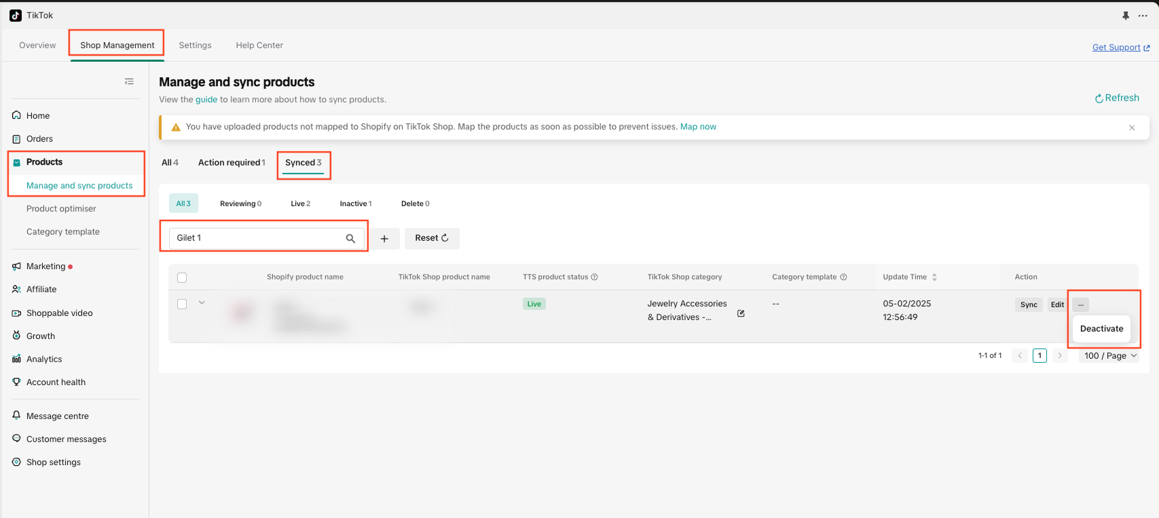Click the Map now link

tap(698, 127)
